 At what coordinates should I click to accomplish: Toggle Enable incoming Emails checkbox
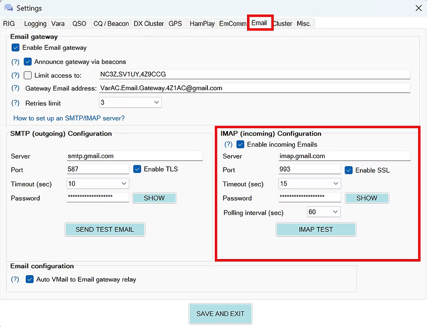coord(240,144)
